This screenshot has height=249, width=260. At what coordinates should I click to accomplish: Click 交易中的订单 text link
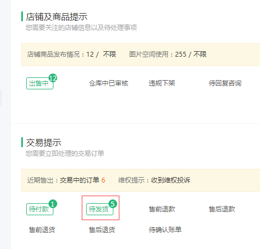point(80,180)
